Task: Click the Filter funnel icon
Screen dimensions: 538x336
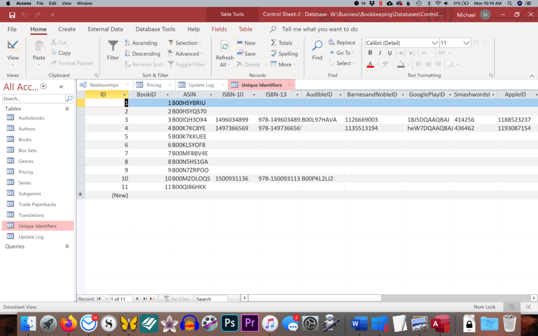Action: tap(113, 46)
